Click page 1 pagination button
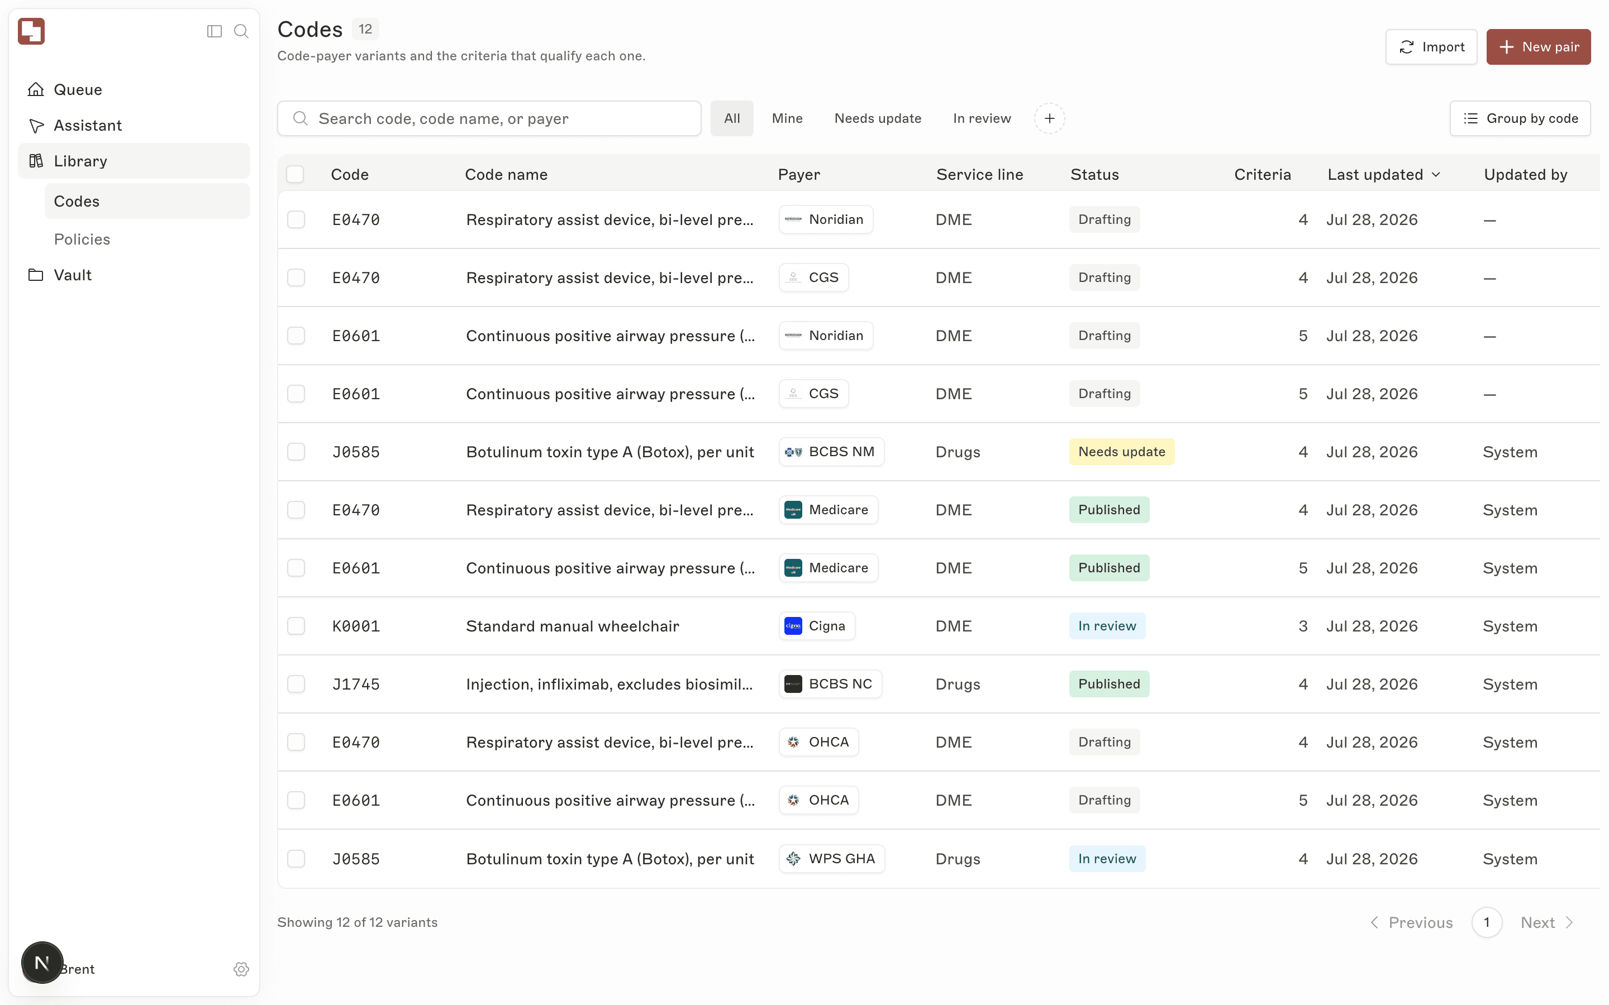 click(x=1487, y=922)
